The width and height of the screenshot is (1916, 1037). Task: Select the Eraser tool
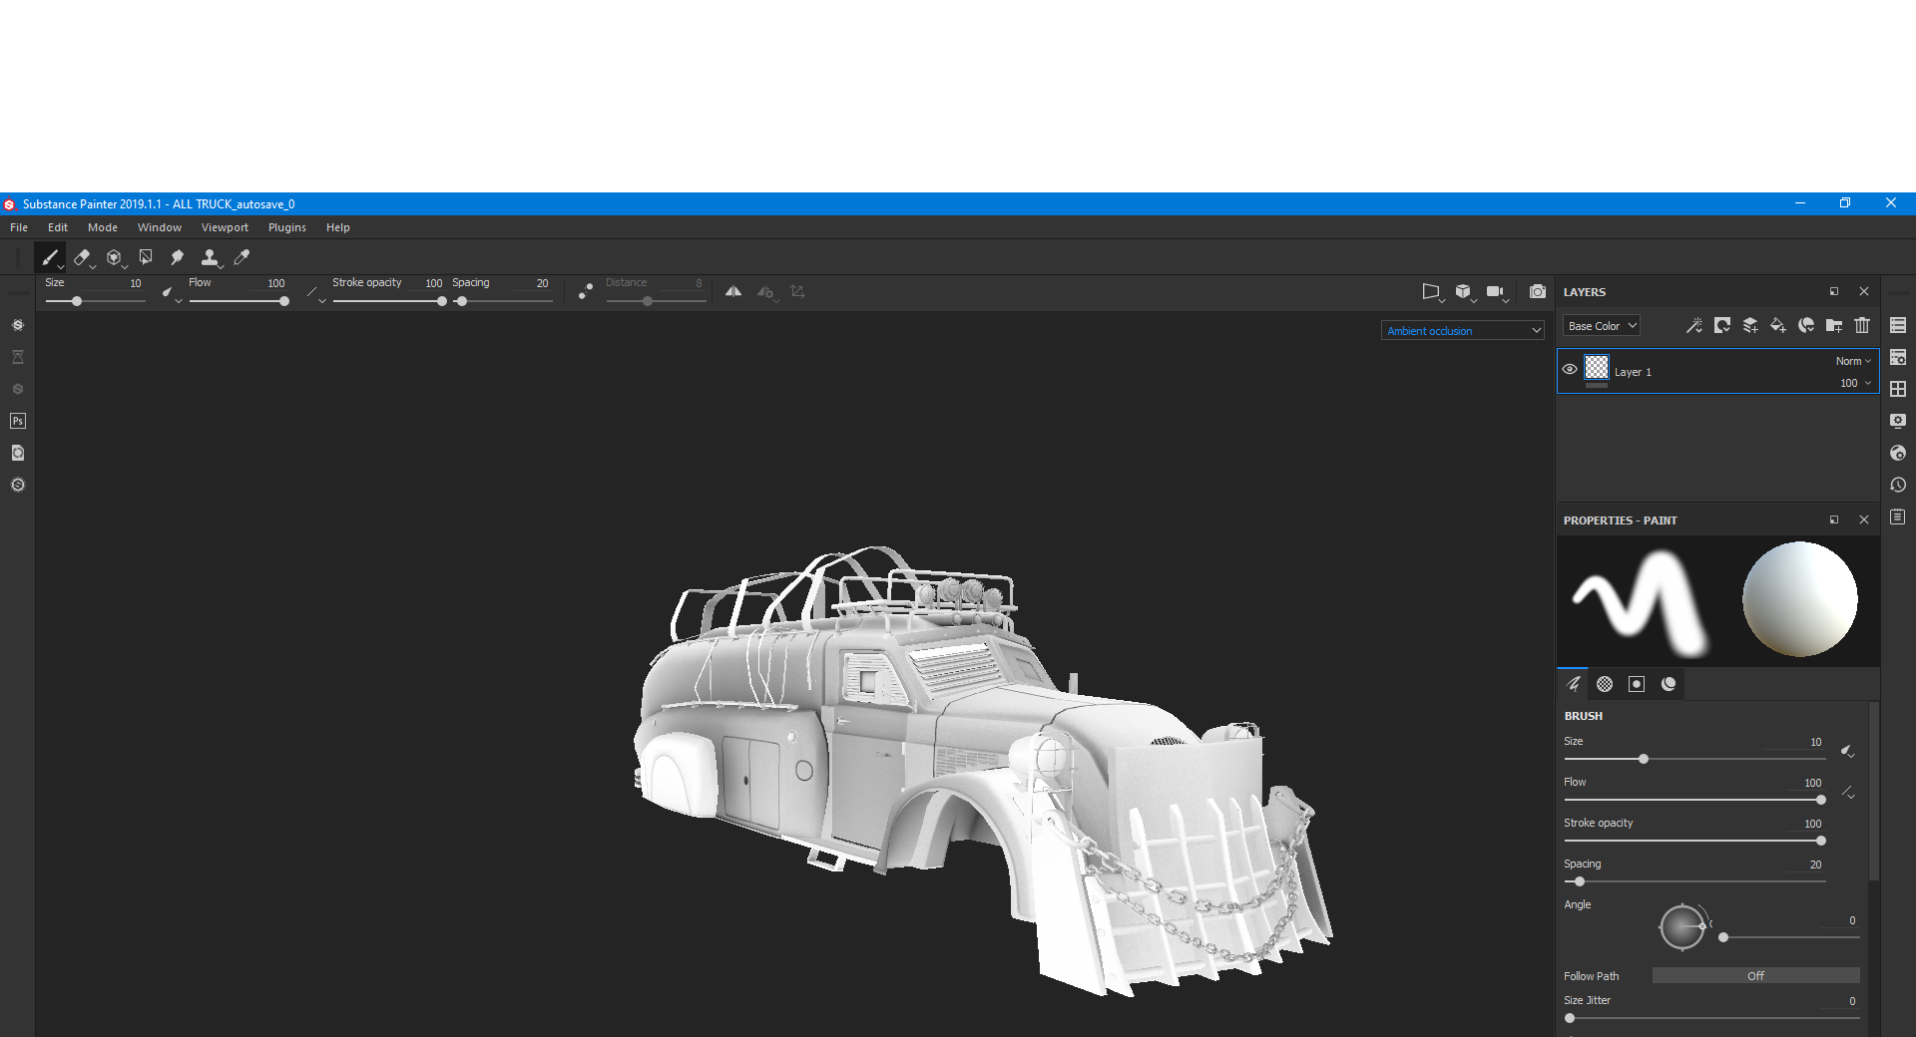[x=82, y=258]
